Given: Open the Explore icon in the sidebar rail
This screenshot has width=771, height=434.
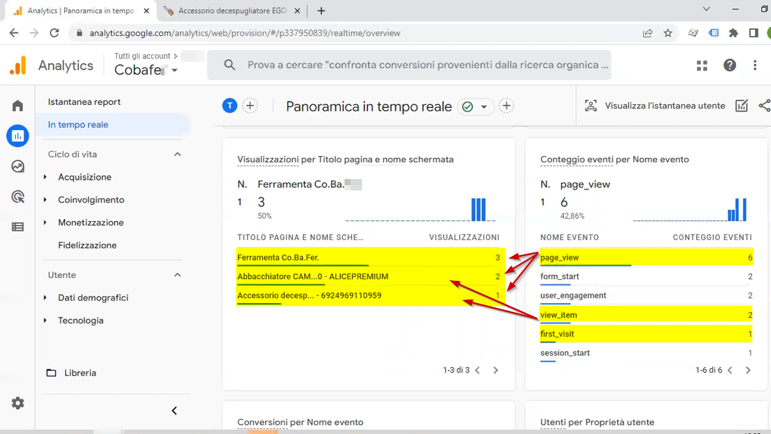Looking at the screenshot, I should coord(17,166).
